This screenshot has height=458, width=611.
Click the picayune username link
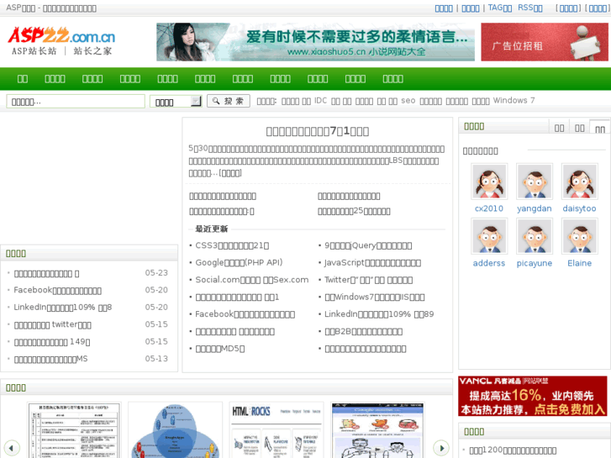click(x=535, y=263)
